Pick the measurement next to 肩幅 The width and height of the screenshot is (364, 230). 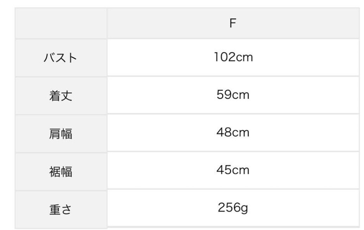[x=232, y=133]
